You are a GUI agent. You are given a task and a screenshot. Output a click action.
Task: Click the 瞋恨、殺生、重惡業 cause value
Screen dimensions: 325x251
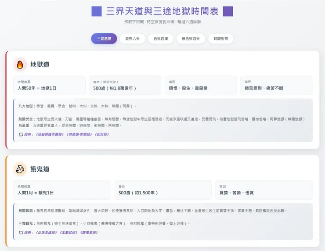(188, 88)
